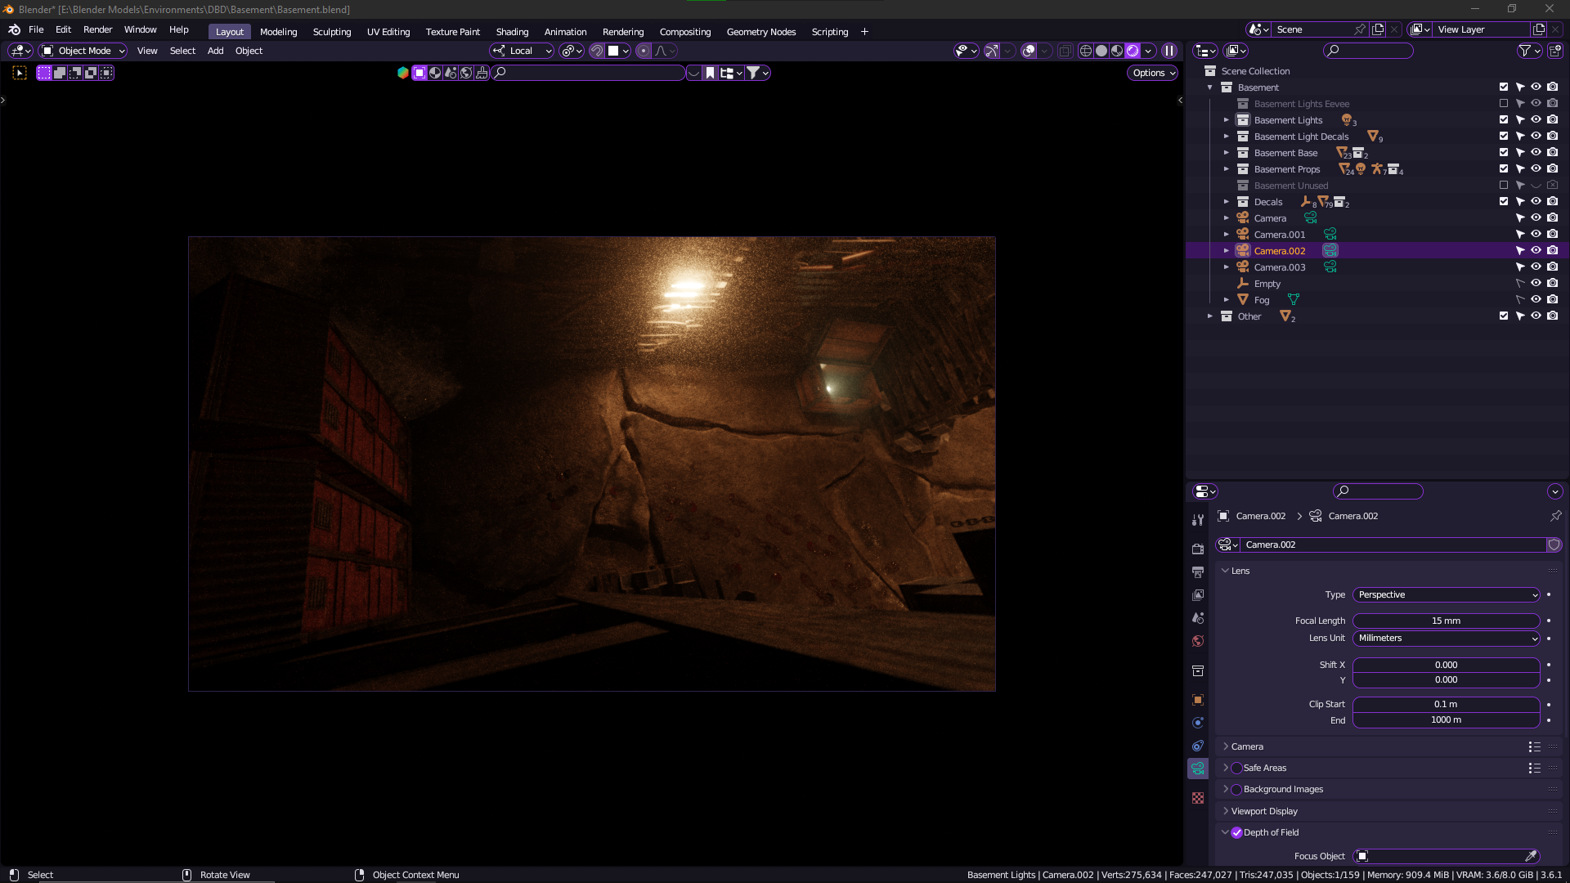Open the Texture properties tab
Screen dimensions: 1570x883
pyautogui.click(x=1198, y=798)
